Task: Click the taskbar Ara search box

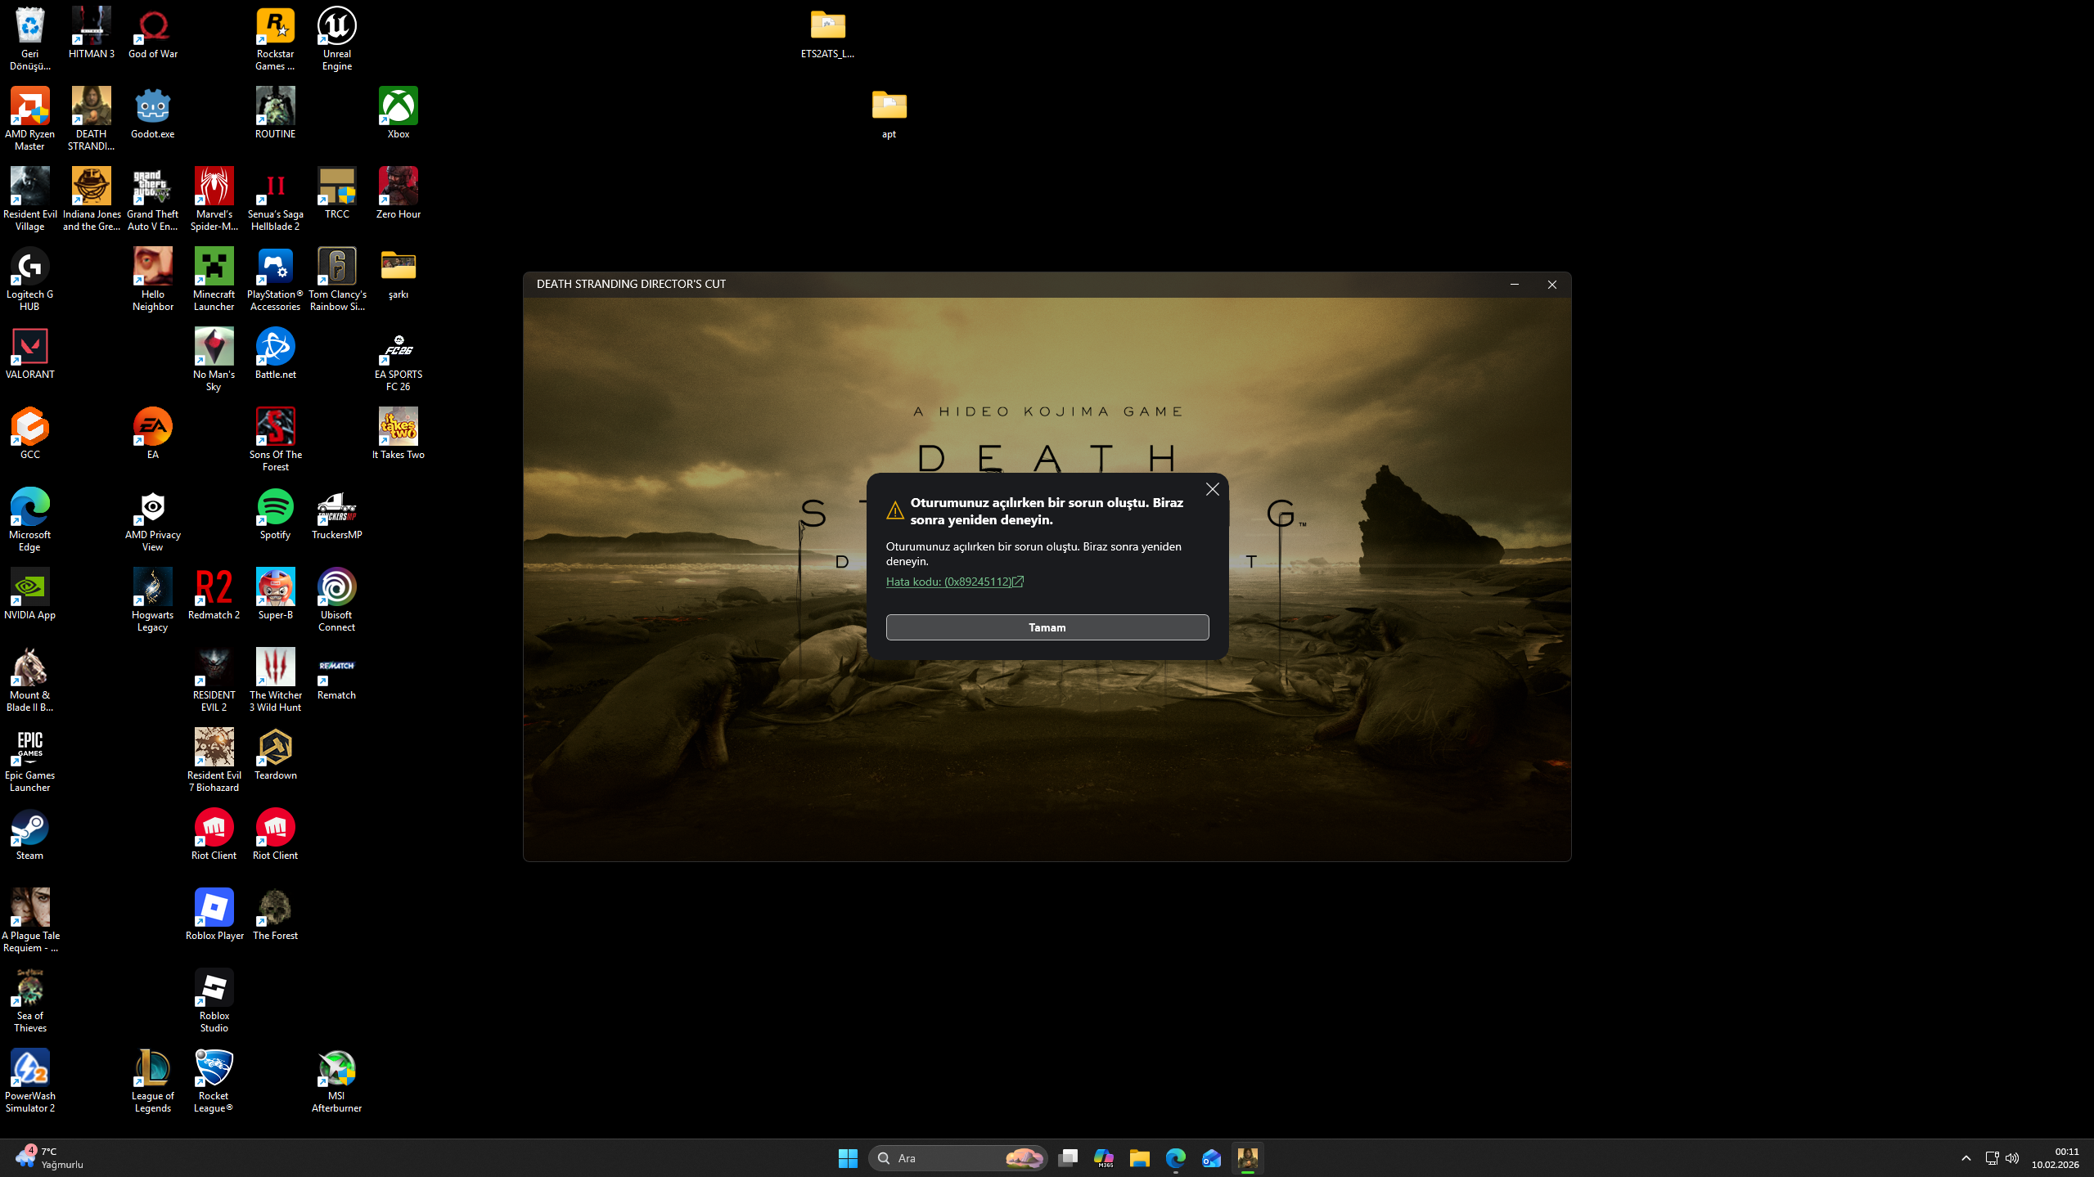Action: [x=958, y=1158]
